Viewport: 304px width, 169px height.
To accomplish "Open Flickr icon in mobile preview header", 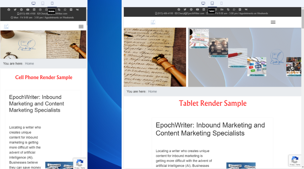I will [x=71, y=9].
